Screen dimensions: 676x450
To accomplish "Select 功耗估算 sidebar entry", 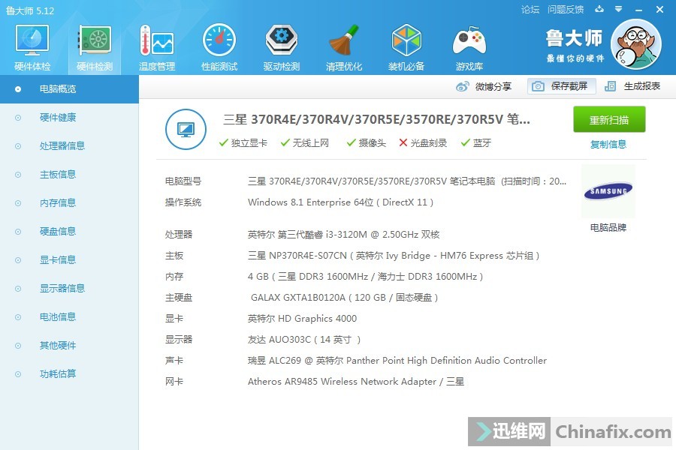I will point(58,374).
